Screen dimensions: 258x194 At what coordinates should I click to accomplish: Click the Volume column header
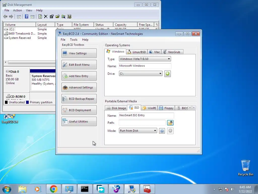(x=20, y=25)
